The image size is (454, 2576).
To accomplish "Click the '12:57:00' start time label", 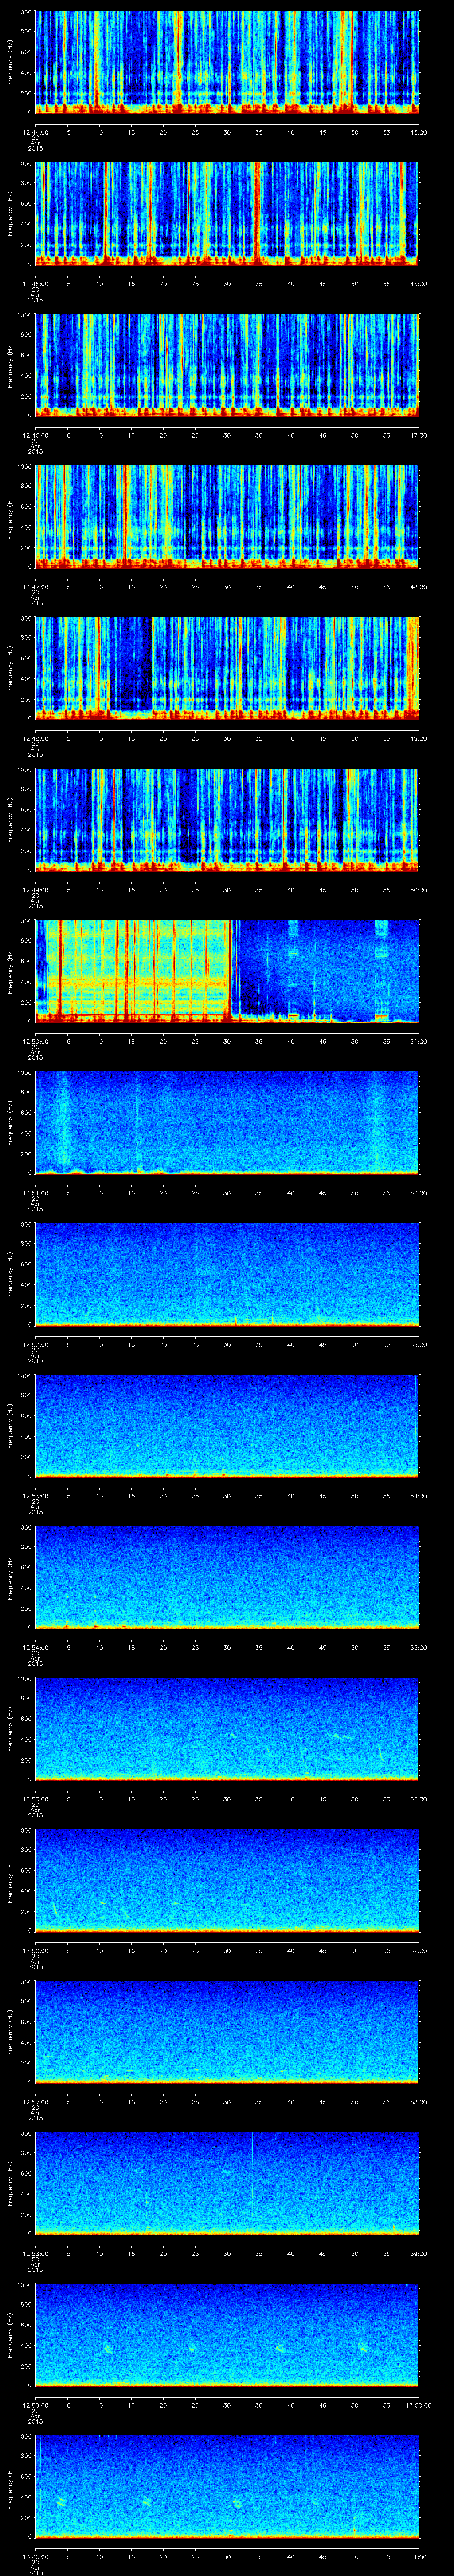I will coord(36,2102).
